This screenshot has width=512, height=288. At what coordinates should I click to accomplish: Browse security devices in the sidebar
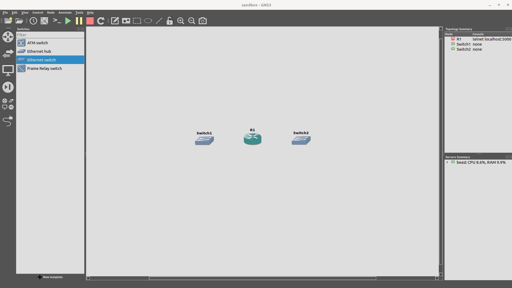point(8,87)
